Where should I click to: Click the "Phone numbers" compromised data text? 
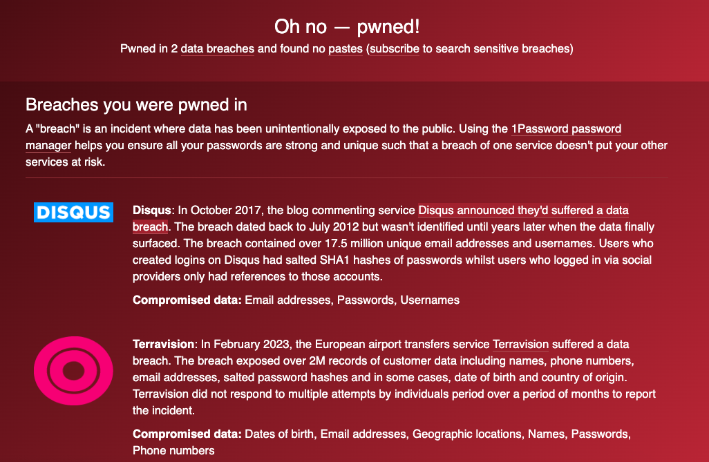coord(173,451)
